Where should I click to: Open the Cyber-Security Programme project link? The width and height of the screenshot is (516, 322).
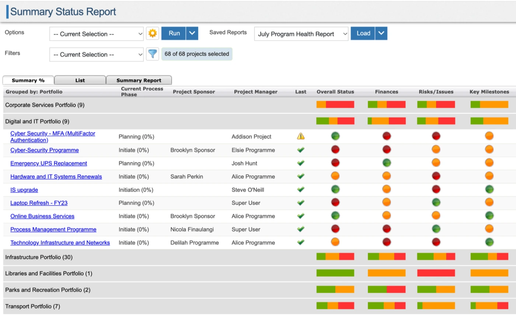[45, 150]
